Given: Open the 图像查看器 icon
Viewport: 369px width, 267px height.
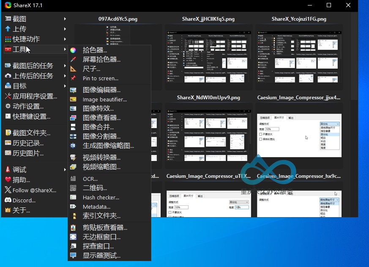Looking at the screenshot, I should (73, 117).
